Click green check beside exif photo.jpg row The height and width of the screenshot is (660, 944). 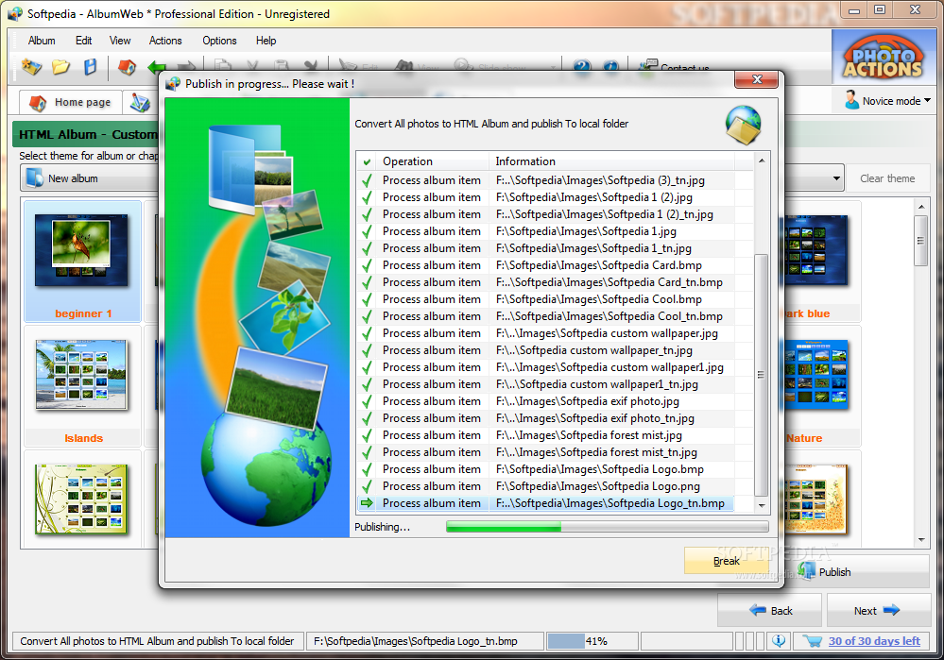tap(366, 401)
